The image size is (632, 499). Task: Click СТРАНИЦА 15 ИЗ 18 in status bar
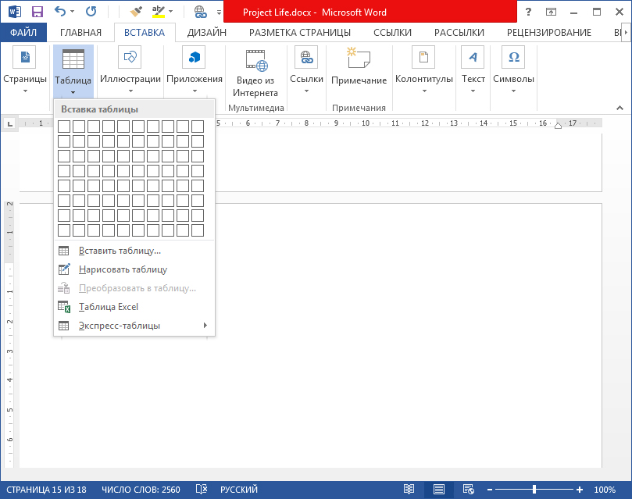[46, 490]
